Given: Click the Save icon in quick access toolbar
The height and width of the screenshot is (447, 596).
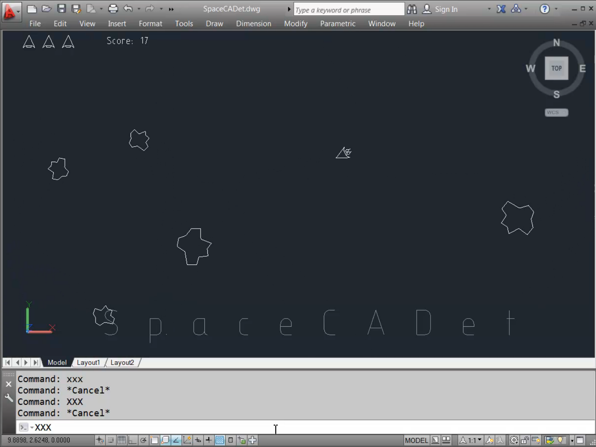Looking at the screenshot, I should (x=61, y=9).
